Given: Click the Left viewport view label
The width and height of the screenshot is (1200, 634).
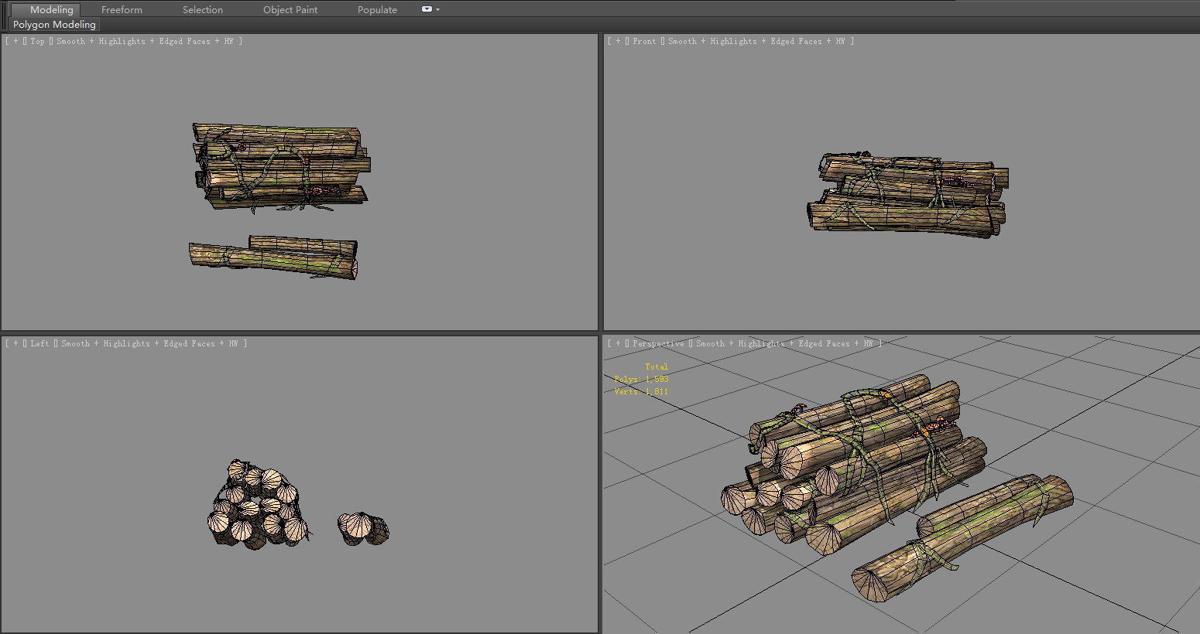Looking at the screenshot, I should 39,343.
